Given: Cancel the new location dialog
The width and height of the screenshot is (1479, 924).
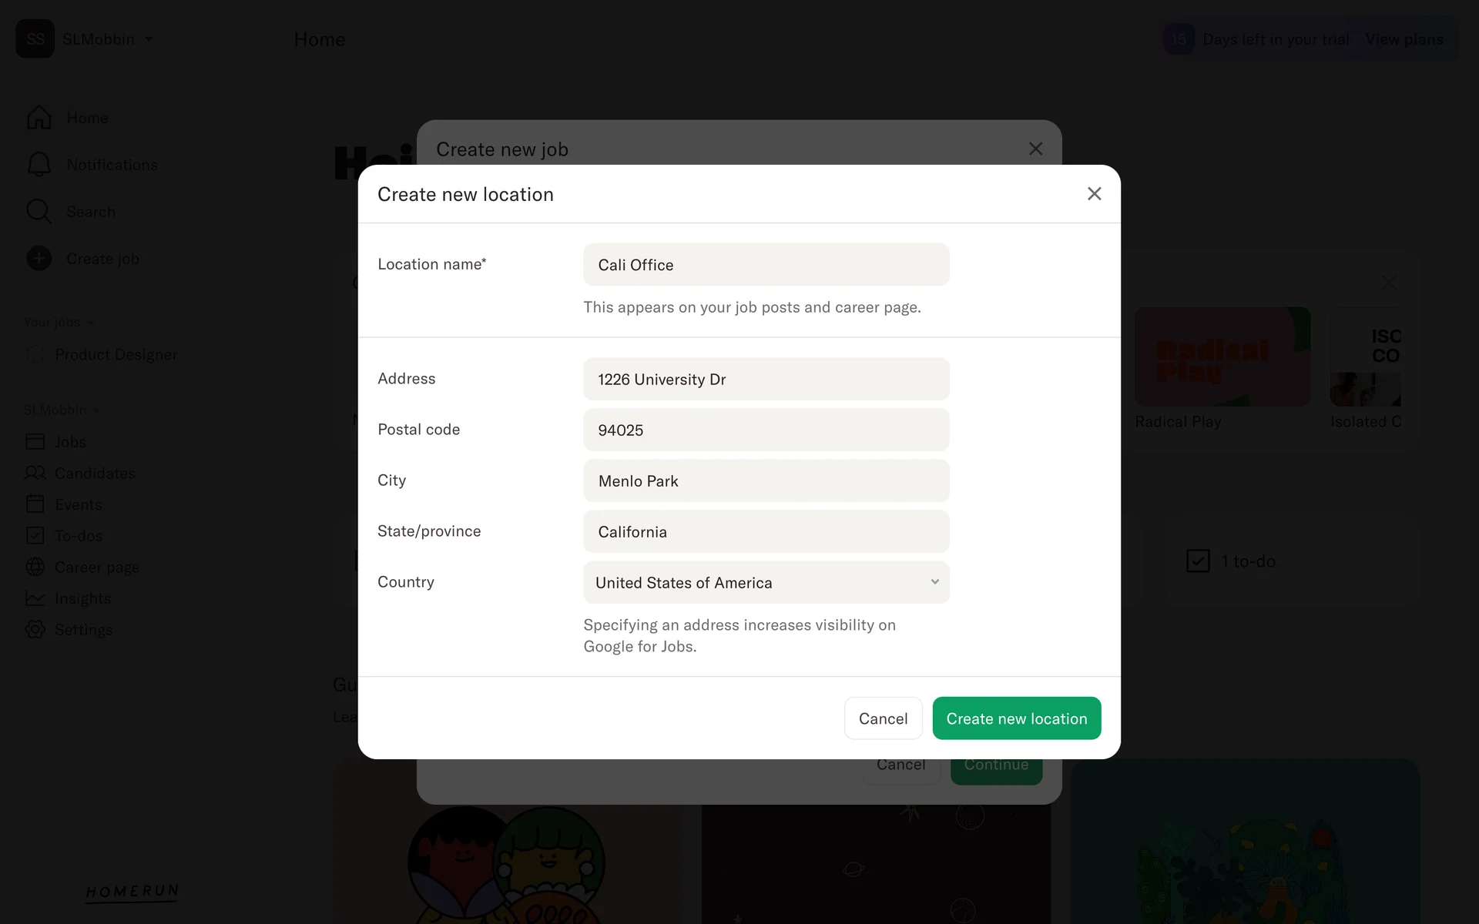Looking at the screenshot, I should click(883, 718).
